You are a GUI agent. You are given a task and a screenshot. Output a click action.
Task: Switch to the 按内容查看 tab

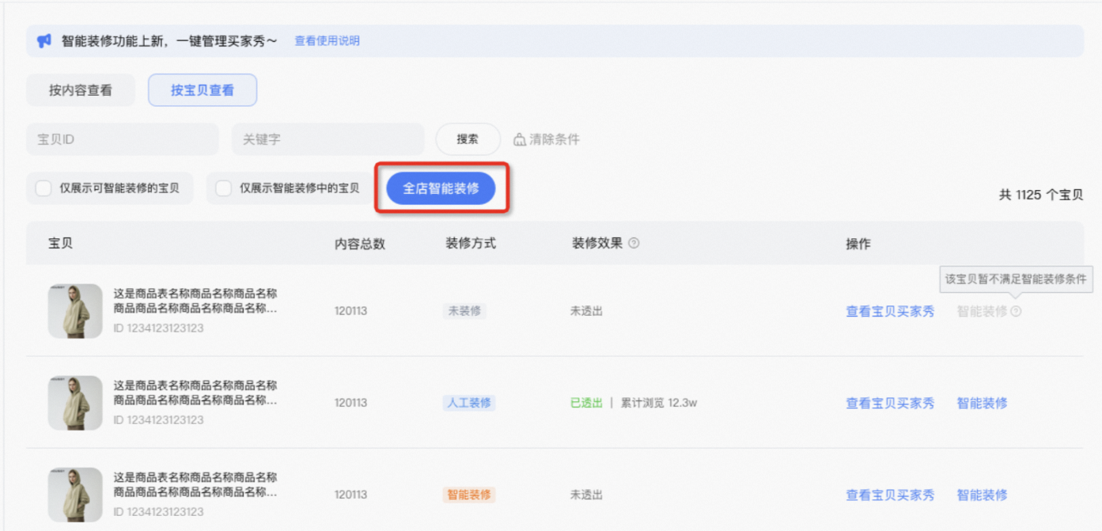coord(80,89)
